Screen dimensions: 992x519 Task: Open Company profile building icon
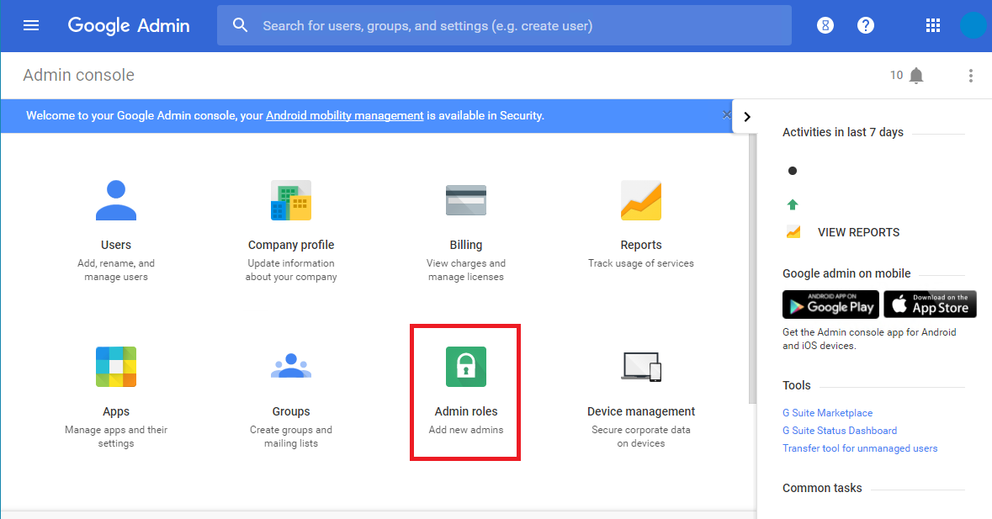tap(291, 200)
